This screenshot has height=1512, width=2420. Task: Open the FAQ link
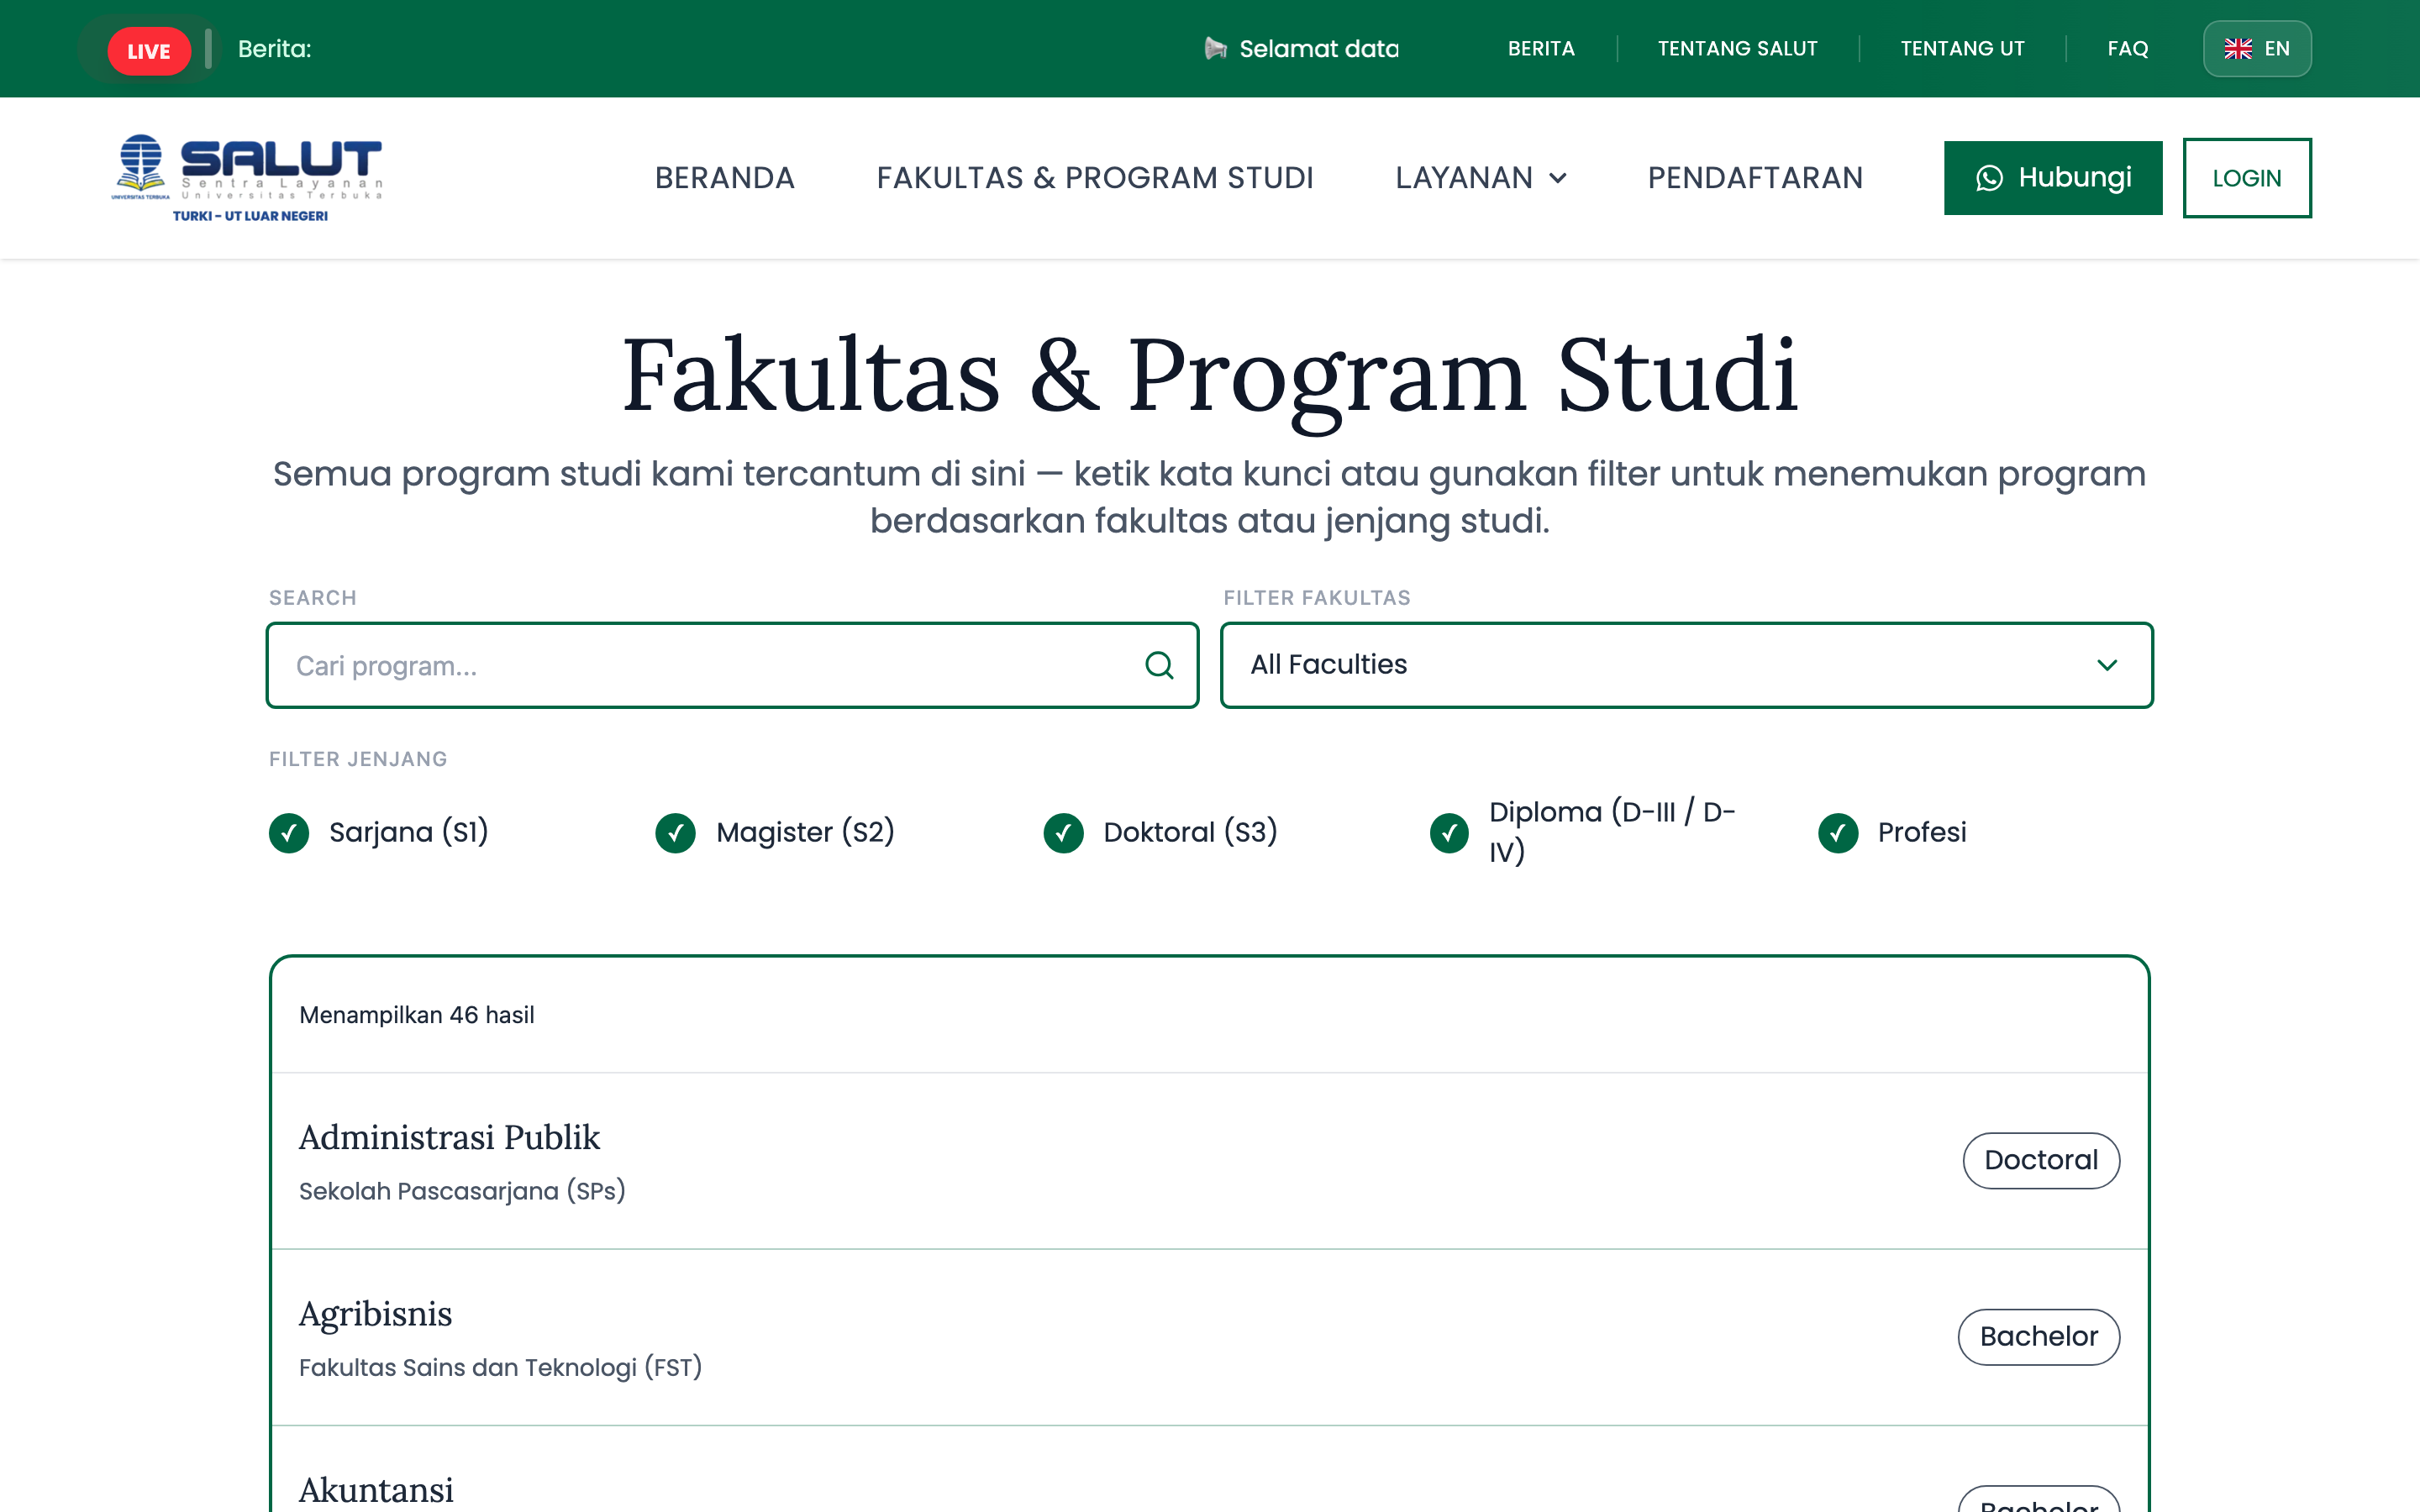[2127, 48]
